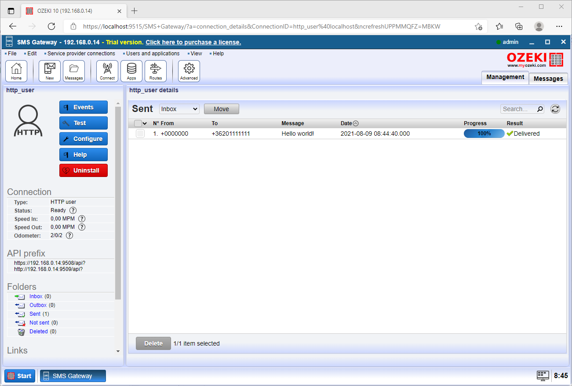Open Service provider connections menu
This screenshot has height=386, width=572.
point(81,54)
